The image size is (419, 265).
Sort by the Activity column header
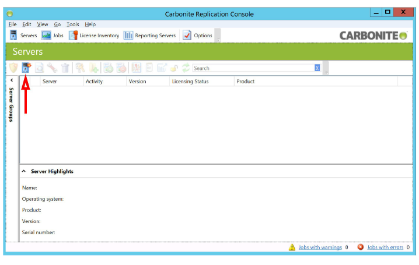point(105,82)
